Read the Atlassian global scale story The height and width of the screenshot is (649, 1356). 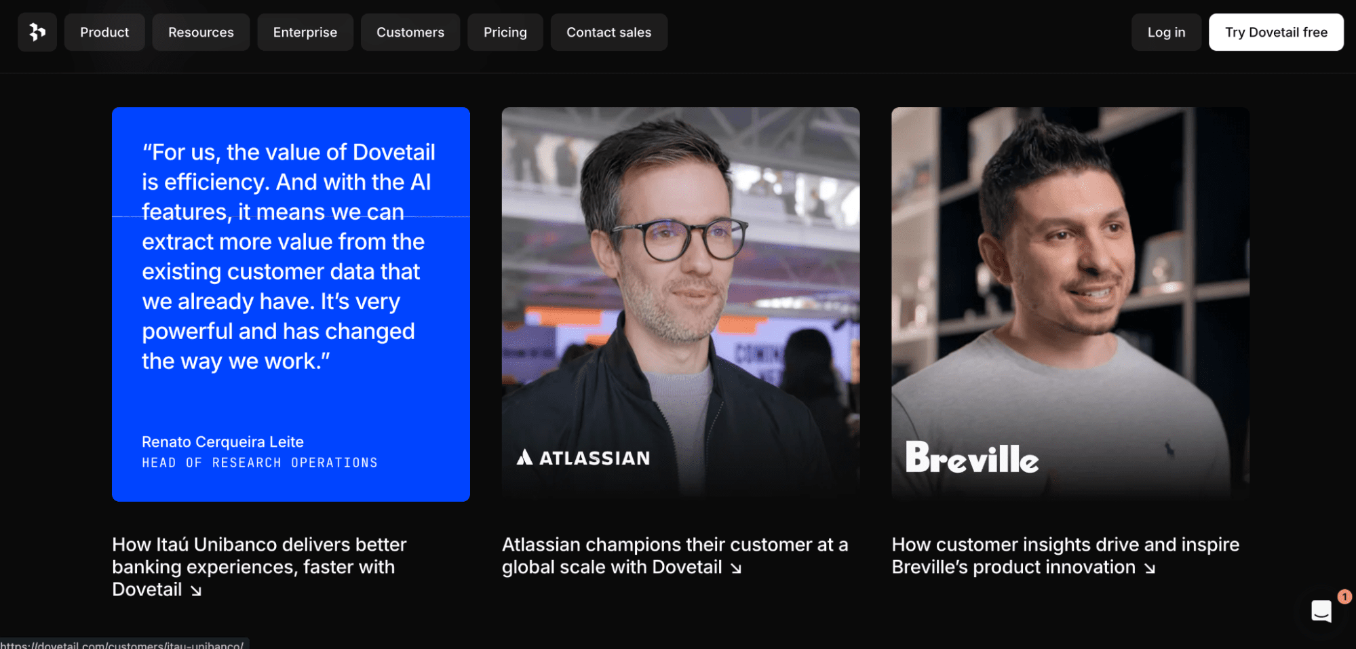click(675, 556)
